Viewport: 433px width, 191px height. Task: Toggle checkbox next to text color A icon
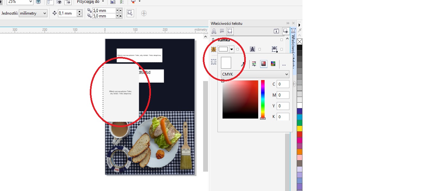click(x=259, y=49)
